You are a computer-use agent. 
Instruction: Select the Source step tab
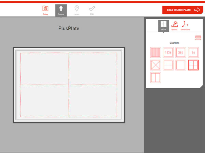pyautogui.click(x=61, y=10)
